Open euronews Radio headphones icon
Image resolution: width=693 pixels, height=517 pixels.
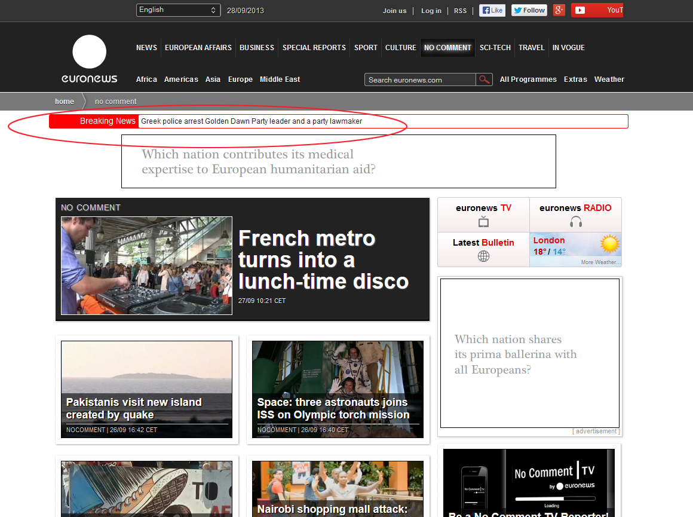[575, 222]
